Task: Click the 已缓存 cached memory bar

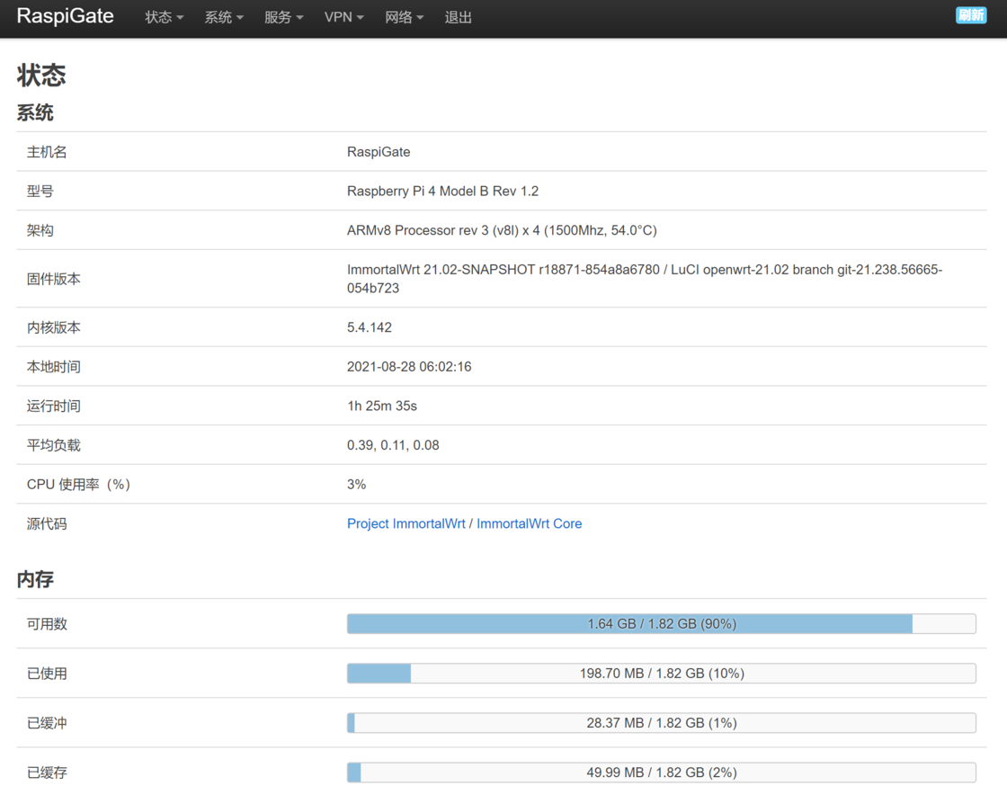Action: tap(661, 772)
